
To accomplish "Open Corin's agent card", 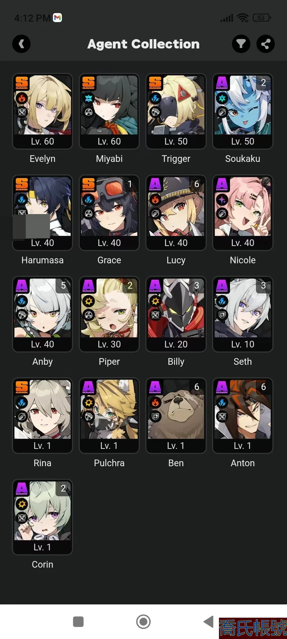I will (x=42, y=517).
